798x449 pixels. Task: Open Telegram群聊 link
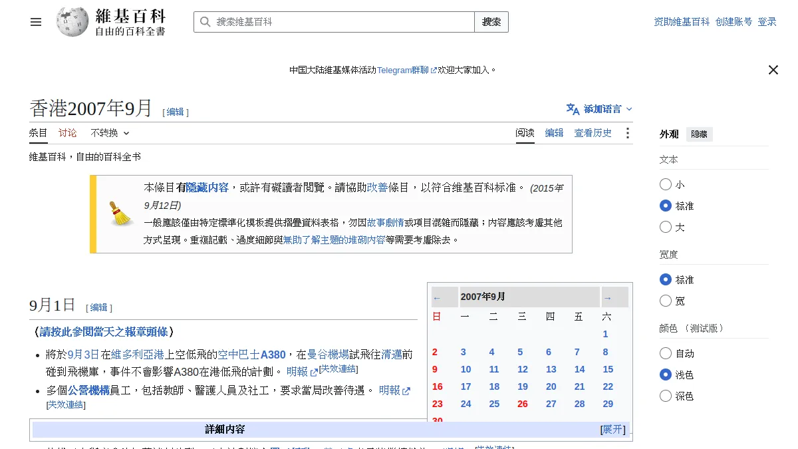(407, 70)
